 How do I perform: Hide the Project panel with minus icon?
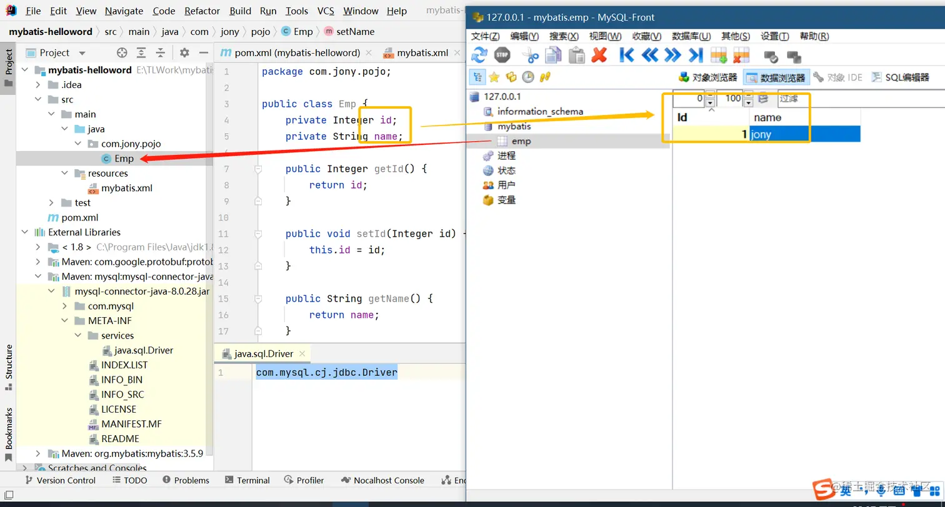(x=203, y=52)
